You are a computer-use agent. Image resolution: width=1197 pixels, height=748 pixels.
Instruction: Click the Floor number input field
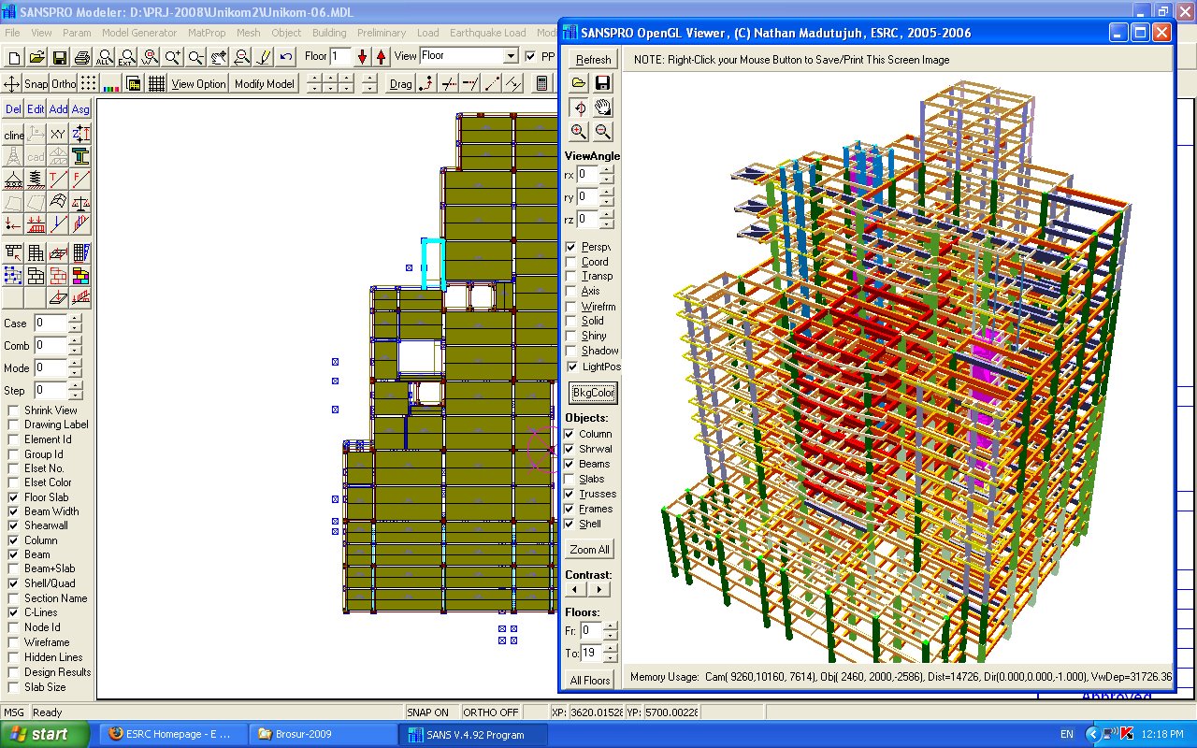339,56
